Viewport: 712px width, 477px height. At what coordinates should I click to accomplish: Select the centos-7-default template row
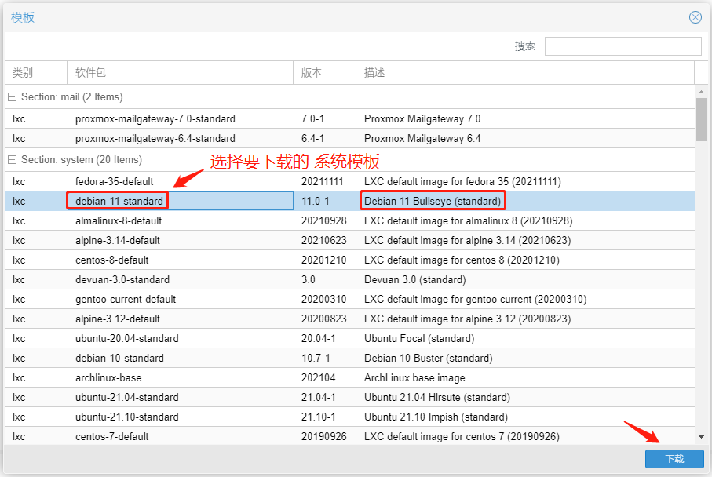pos(111,437)
